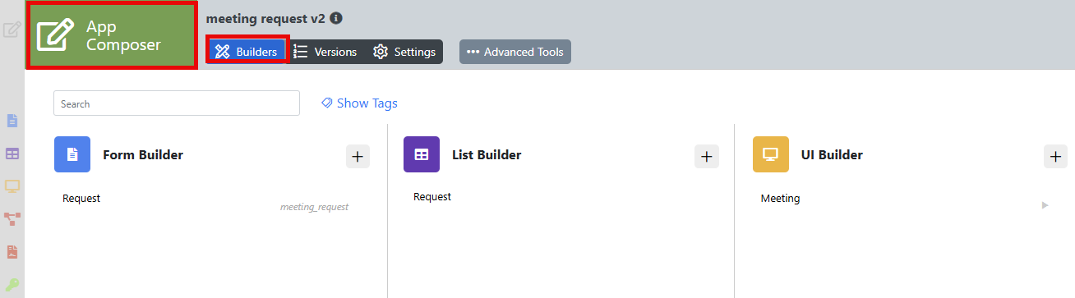1075x298 pixels.
Task: Click the blue Form Builder document icon
Action: pos(72,154)
